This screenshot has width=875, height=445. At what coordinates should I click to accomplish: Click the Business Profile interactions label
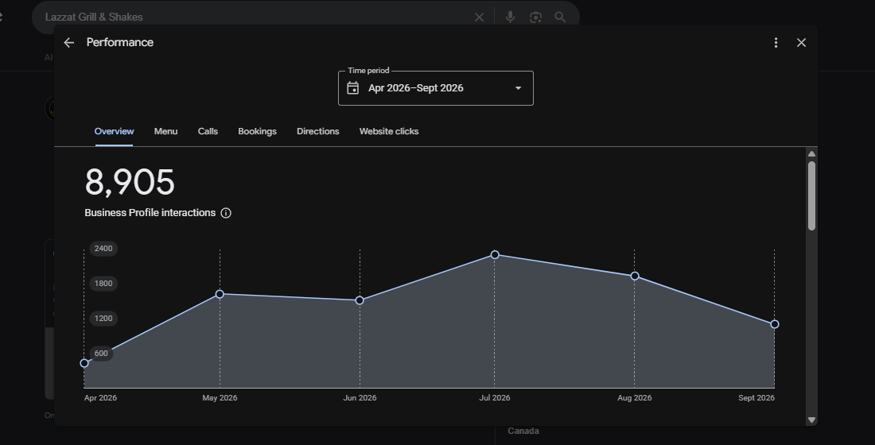150,213
